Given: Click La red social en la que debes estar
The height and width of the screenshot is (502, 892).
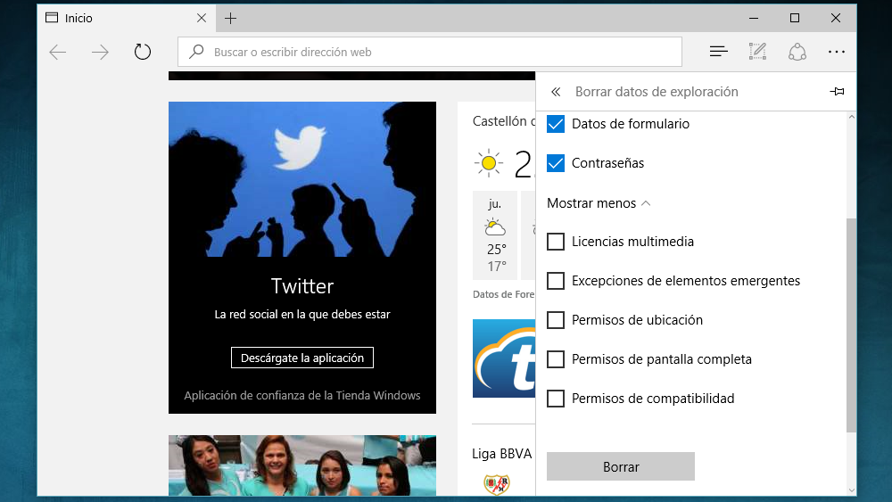Looking at the screenshot, I should pos(302,315).
